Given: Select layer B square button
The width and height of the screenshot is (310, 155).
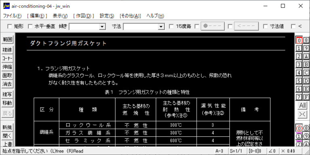Looking at the screenshot, I should (x=306, y=65).
